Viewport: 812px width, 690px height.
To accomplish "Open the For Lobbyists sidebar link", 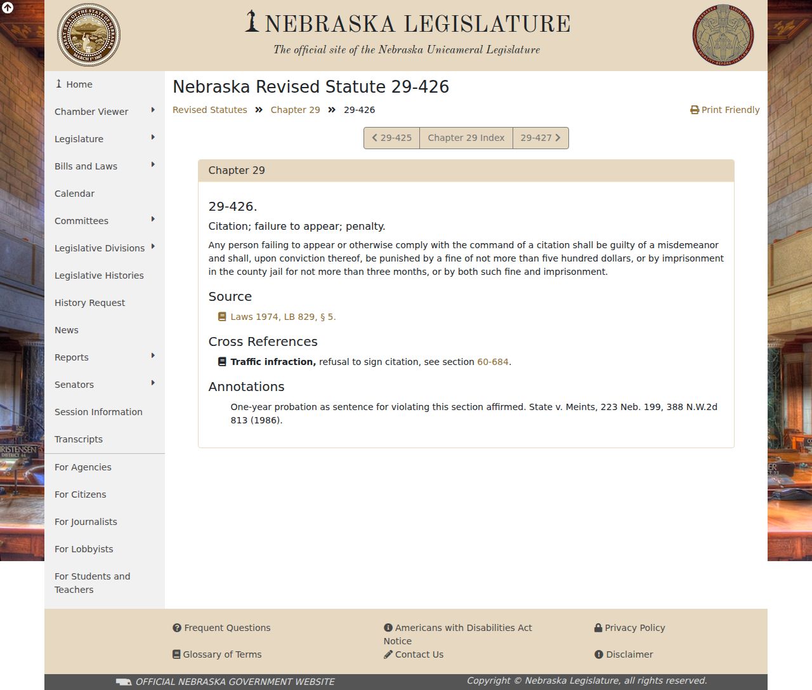I will 105,549.
